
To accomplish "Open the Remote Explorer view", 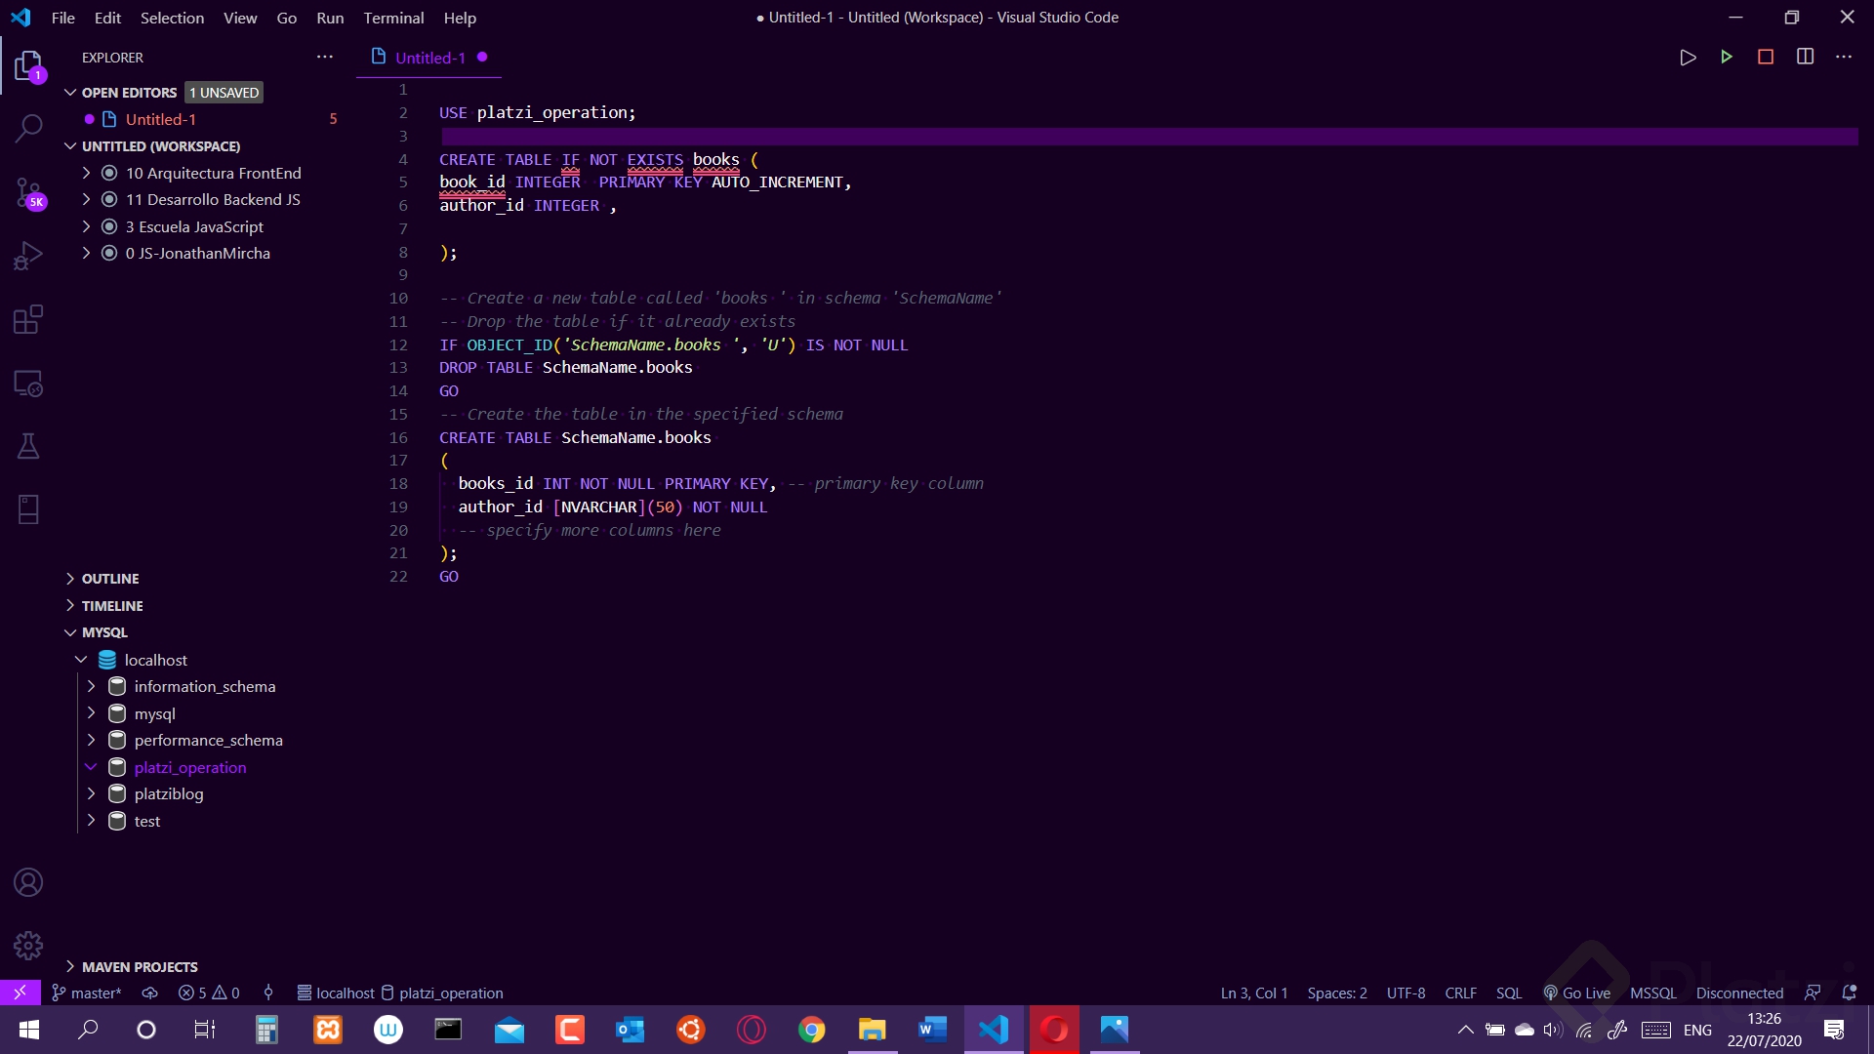I will point(28,384).
